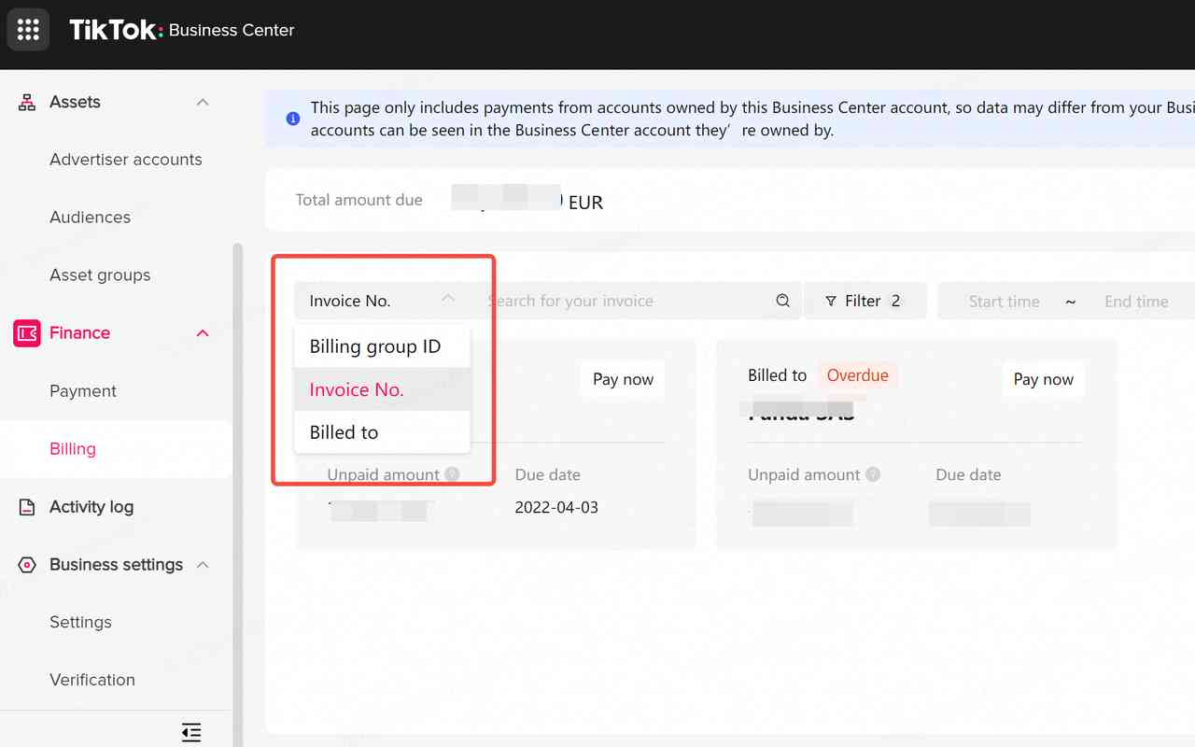Collapse the sidebar using the bottom collapse icon
The image size is (1195, 747).
click(x=190, y=732)
